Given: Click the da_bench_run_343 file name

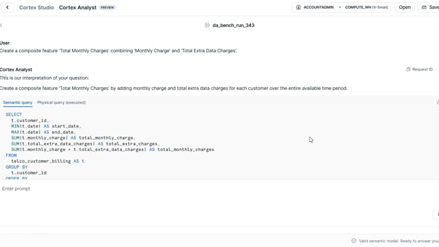Looking at the screenshot, I should (x=233, y=25).
